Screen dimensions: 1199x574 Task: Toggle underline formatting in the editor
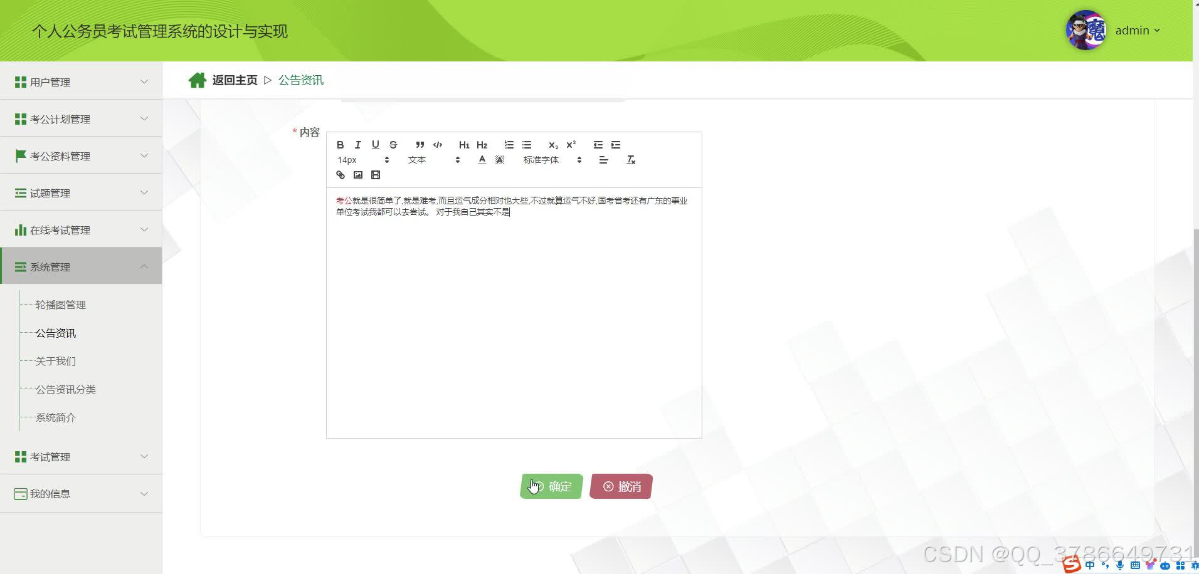pyautogui.click(x=375, y=145)
